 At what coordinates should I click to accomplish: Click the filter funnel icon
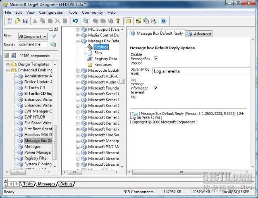click(54, 36)
